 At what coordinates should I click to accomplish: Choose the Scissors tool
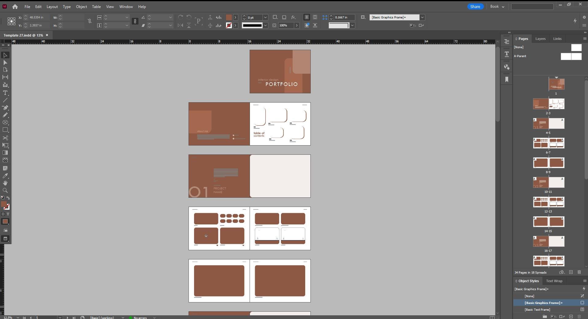5,138
